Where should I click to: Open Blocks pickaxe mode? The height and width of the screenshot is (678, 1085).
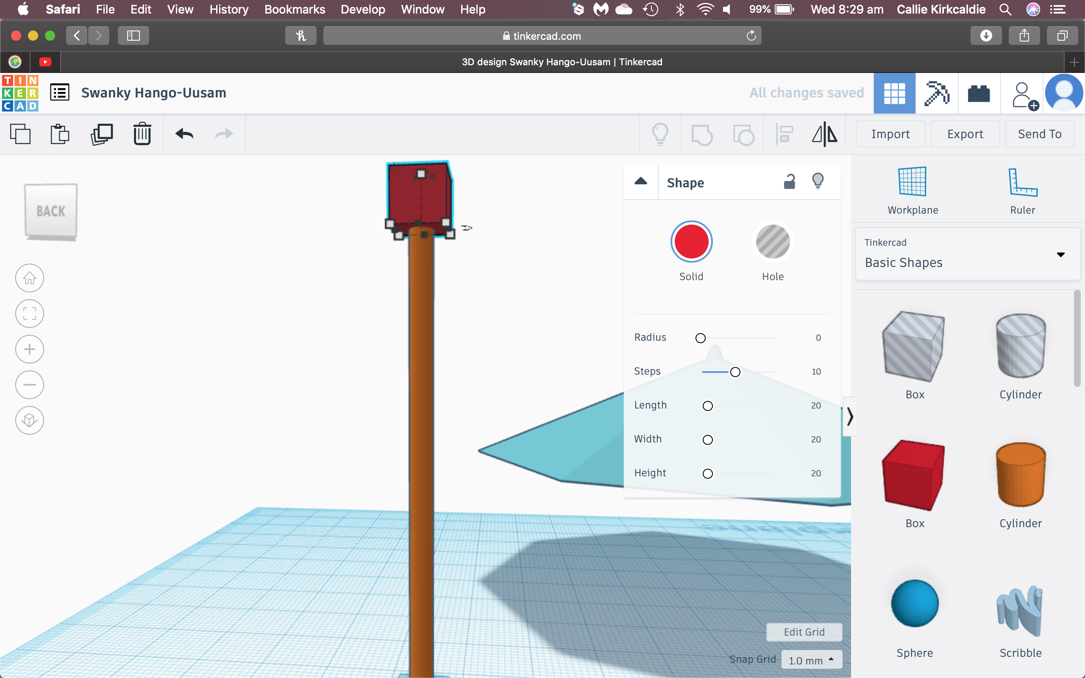coord(937,93)
